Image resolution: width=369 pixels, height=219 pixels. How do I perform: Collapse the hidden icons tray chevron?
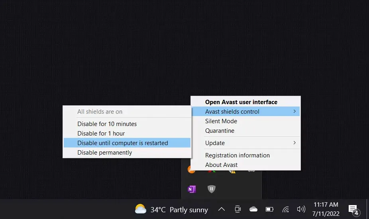[222, 209]
